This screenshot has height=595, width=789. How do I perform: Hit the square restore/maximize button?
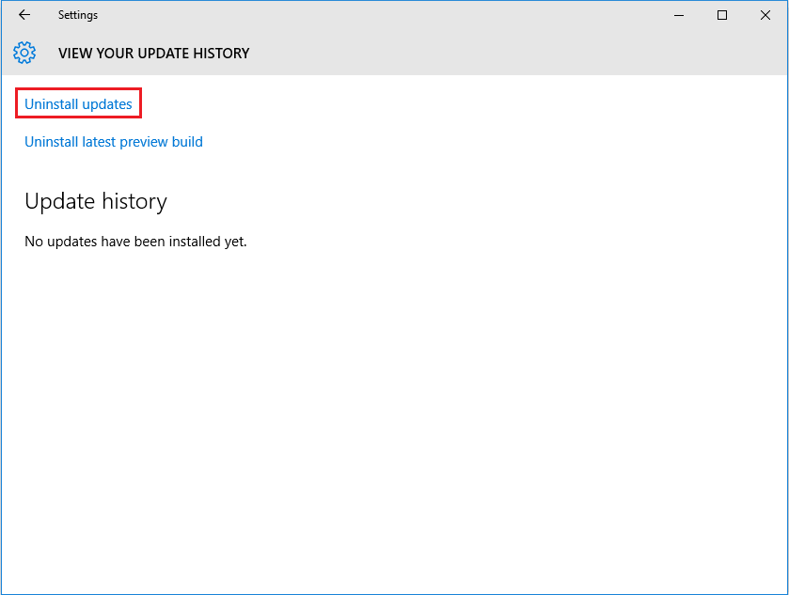[x=721, y=15]
